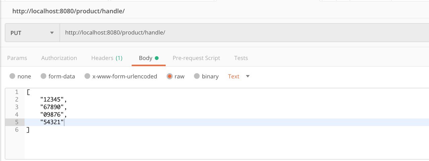This screenshot has width=429, height=161.
Task: Switch to the Headers (1) tab
Action: pyautogui.click(x=107, y=58)
